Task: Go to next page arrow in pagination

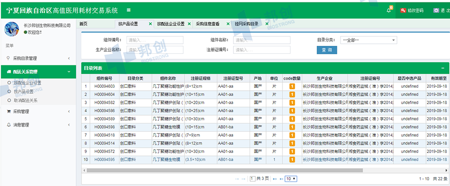Action: tap(274, 179)
